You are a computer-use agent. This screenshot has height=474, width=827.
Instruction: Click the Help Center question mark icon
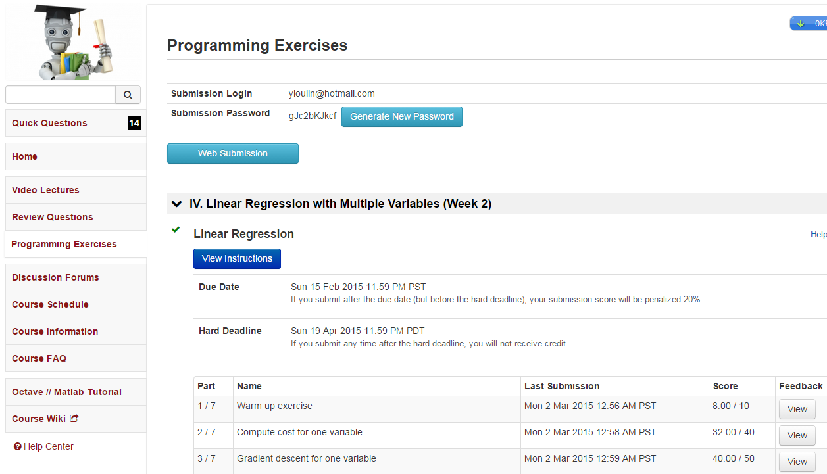point(18,446)
